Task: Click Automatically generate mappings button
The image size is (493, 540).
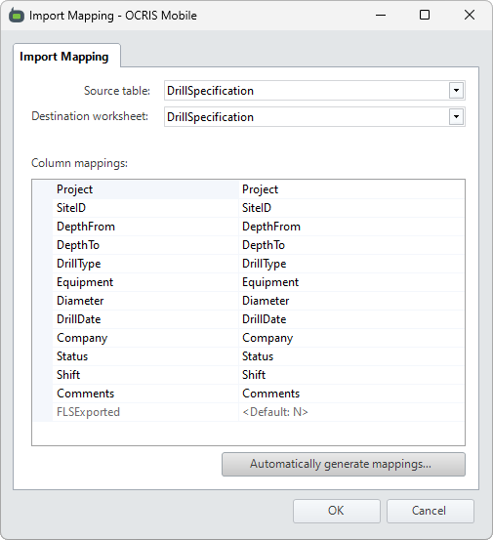Action: pyautogui.click(x=344, y=464)
